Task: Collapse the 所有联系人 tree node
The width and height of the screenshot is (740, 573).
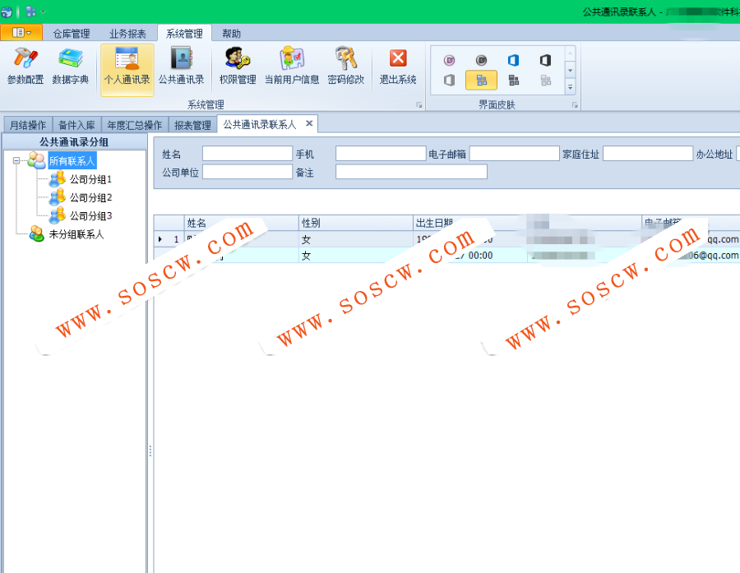Action: (16, 161)
